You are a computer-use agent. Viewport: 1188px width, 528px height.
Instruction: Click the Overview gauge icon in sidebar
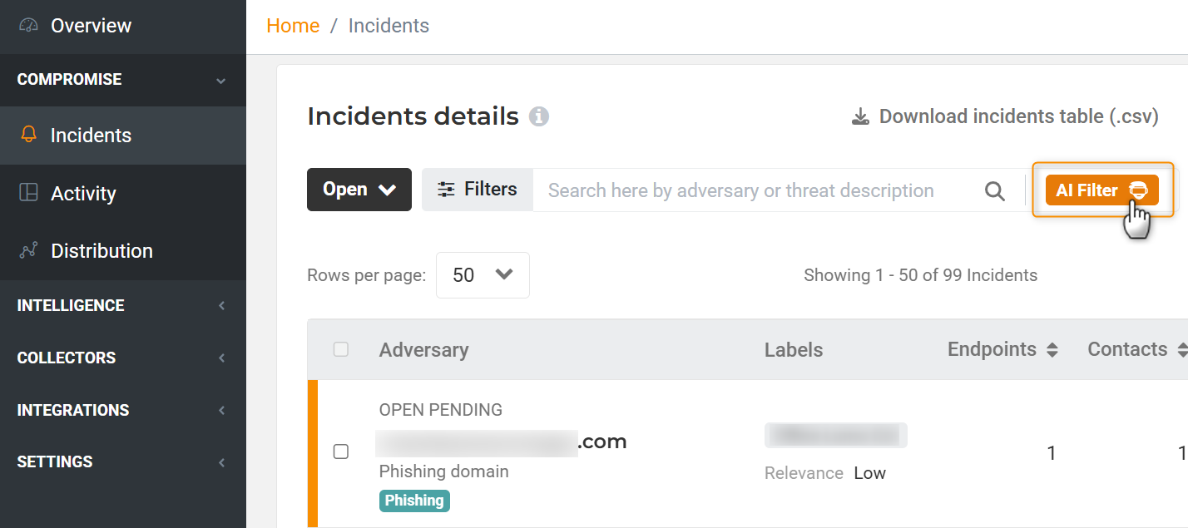[28, 26]
